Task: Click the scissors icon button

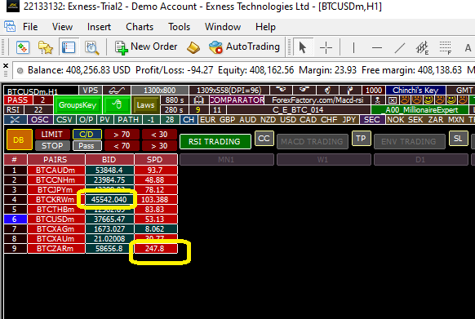Action: coord(15,120)
